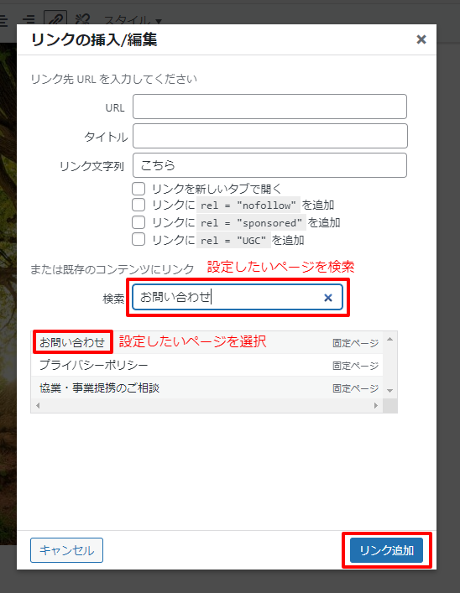Focus the URL input field
The width and height of the screenshot is (460, 593).
tap(269, 107)
